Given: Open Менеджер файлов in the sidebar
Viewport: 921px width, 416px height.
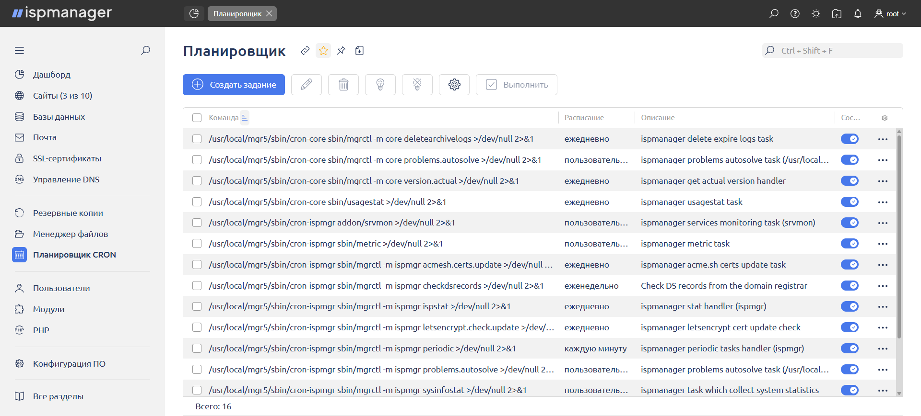Looking at the screenshot, I should [x=71, y=234].
